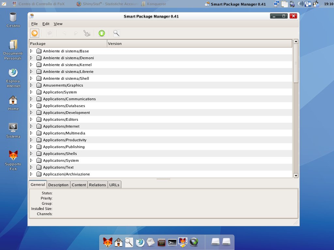The image size is (334, 250).
Task: Open the clapperboard video icon in the dock
Action: pyautogui.click(x=161, y=242)
